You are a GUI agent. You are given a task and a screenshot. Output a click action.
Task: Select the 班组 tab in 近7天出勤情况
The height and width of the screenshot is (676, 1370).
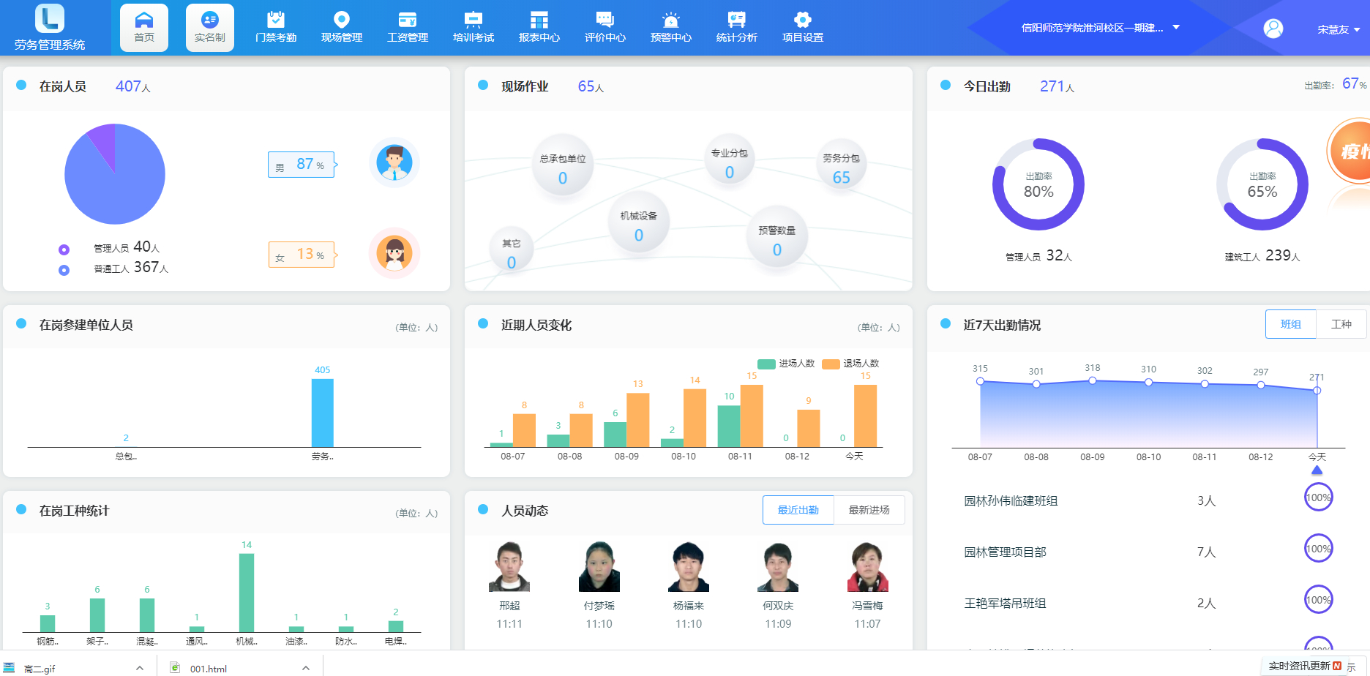point(1290,324)
